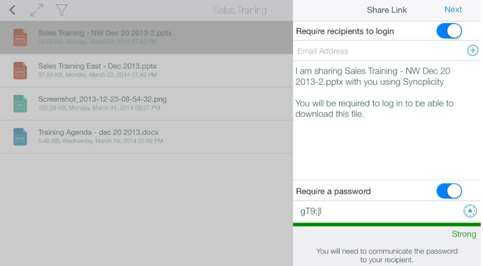Tap the red PPTX icon for NW Dec 20

(x=20, y=37)
